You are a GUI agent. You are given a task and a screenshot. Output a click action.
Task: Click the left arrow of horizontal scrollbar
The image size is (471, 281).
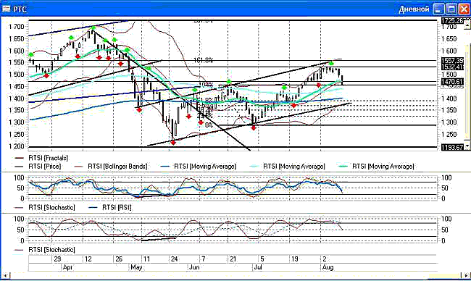5,275
